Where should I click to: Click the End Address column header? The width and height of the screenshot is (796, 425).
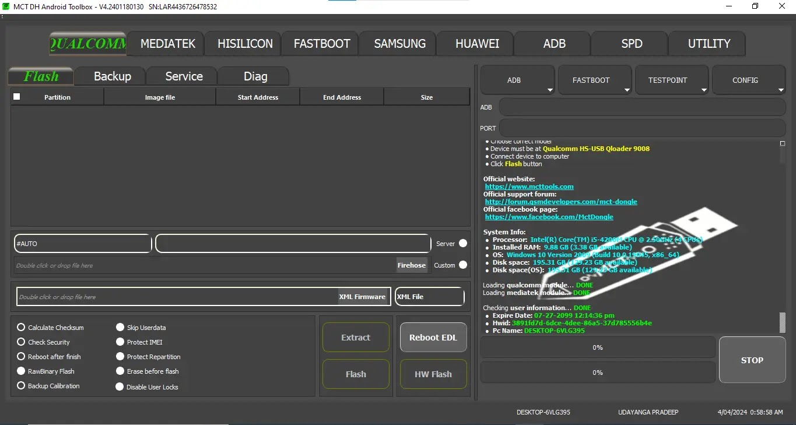pos(342,97)
